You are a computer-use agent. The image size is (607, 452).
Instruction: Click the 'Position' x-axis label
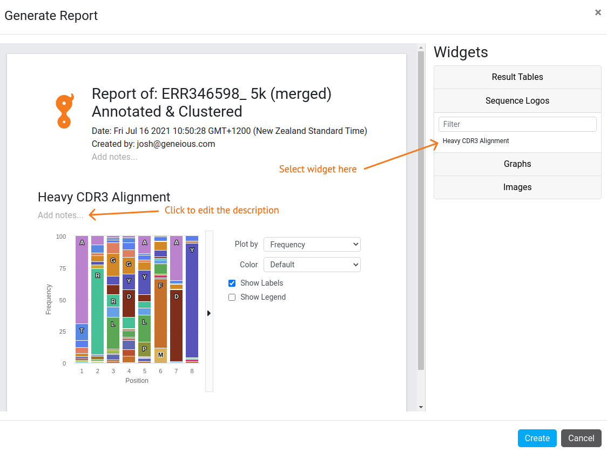coord(137,381)
